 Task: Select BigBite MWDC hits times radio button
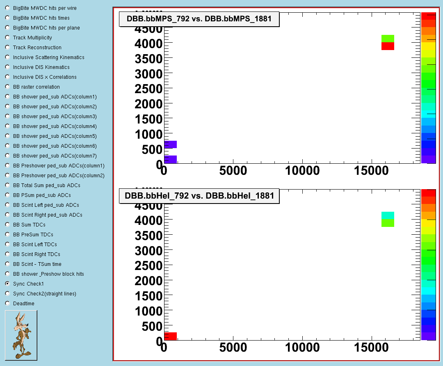click(8, 18)
